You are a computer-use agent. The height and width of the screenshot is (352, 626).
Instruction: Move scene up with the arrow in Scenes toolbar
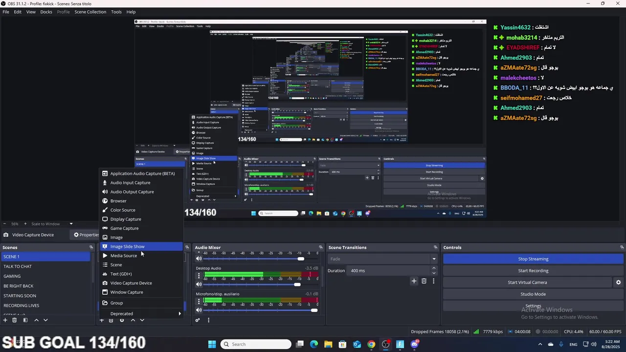coord(36,320)
